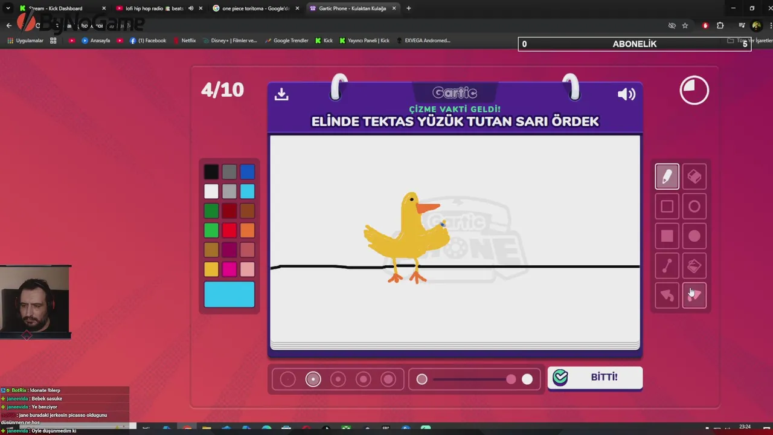Image resolution: width=773 pixels, height=435 pixels.
Task: Pick the hot pink color swatch
Action: click(229, 269)
